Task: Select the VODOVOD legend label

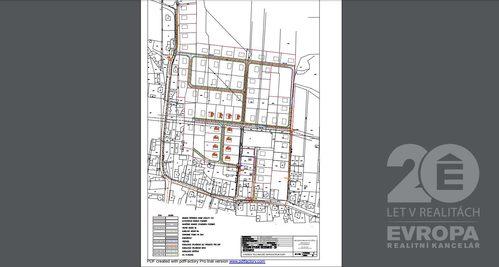Action: (x=186, y=241)
